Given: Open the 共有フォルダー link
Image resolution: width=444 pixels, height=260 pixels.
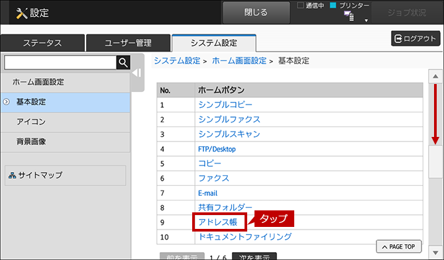Looking at the screenshot, I should click(225, 208).
